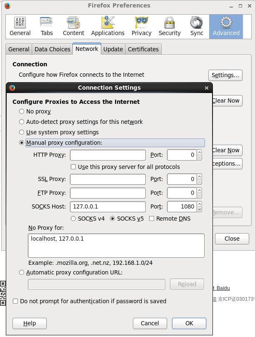Decrease the SSL Proxy port value

(x=200, y=182)
